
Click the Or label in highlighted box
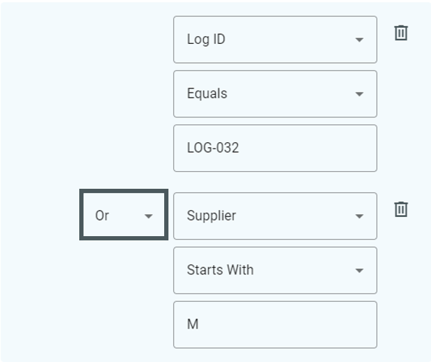click(102, 216)
